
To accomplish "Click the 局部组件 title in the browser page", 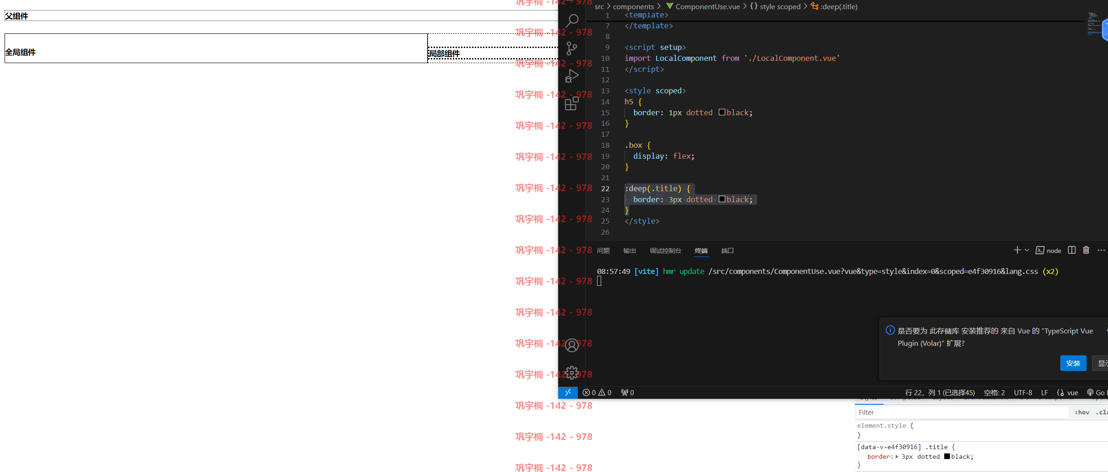I will (444, 54).
